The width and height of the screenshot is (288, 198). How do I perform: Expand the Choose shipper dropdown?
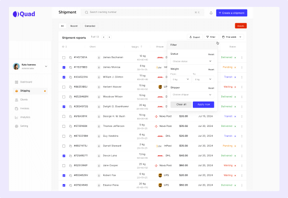click(192, 95)
